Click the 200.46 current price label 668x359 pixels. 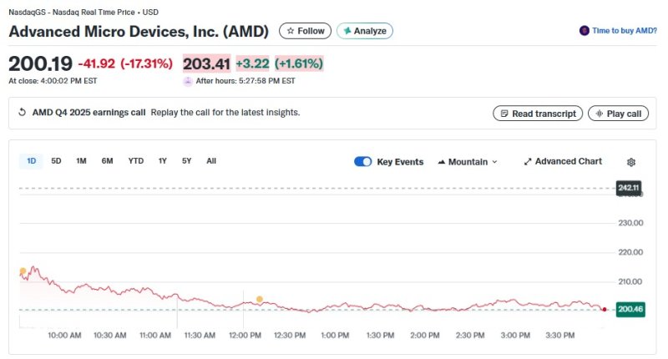[x=630, y=310]
